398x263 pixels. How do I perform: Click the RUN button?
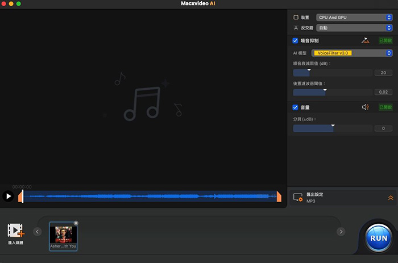pos(379,237)
